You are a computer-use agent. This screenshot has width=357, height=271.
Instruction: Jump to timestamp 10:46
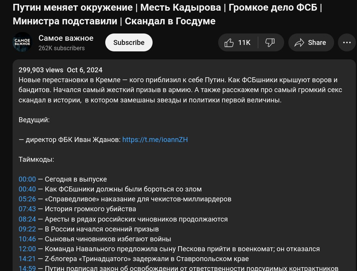(27, 239)
